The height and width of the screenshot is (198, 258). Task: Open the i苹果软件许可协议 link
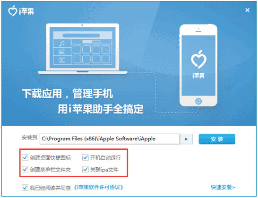coord(99,187)
